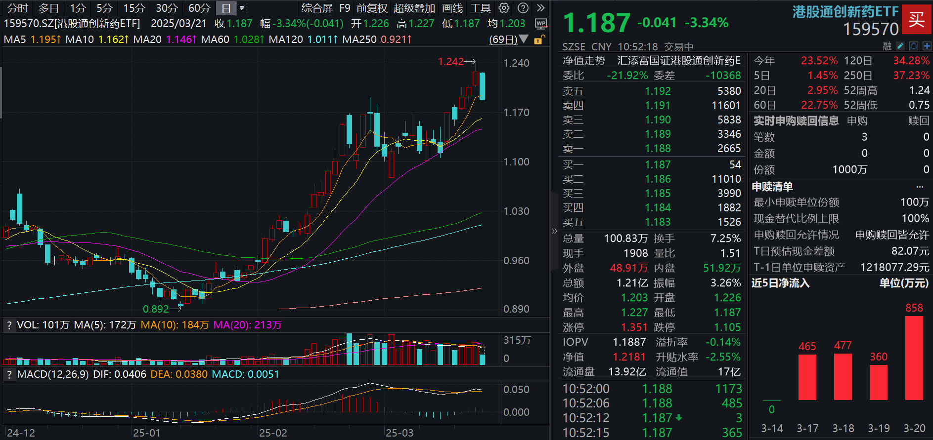Click the 10:52:00 trade tick row

[x=652, y=389]
